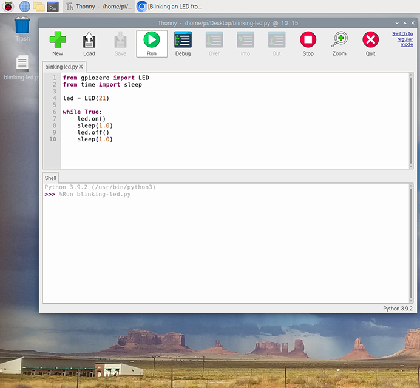Screen dimensions: 420x388
Task: Open the Raspberry Pi main menu
Action: click(x=8, y=7)
